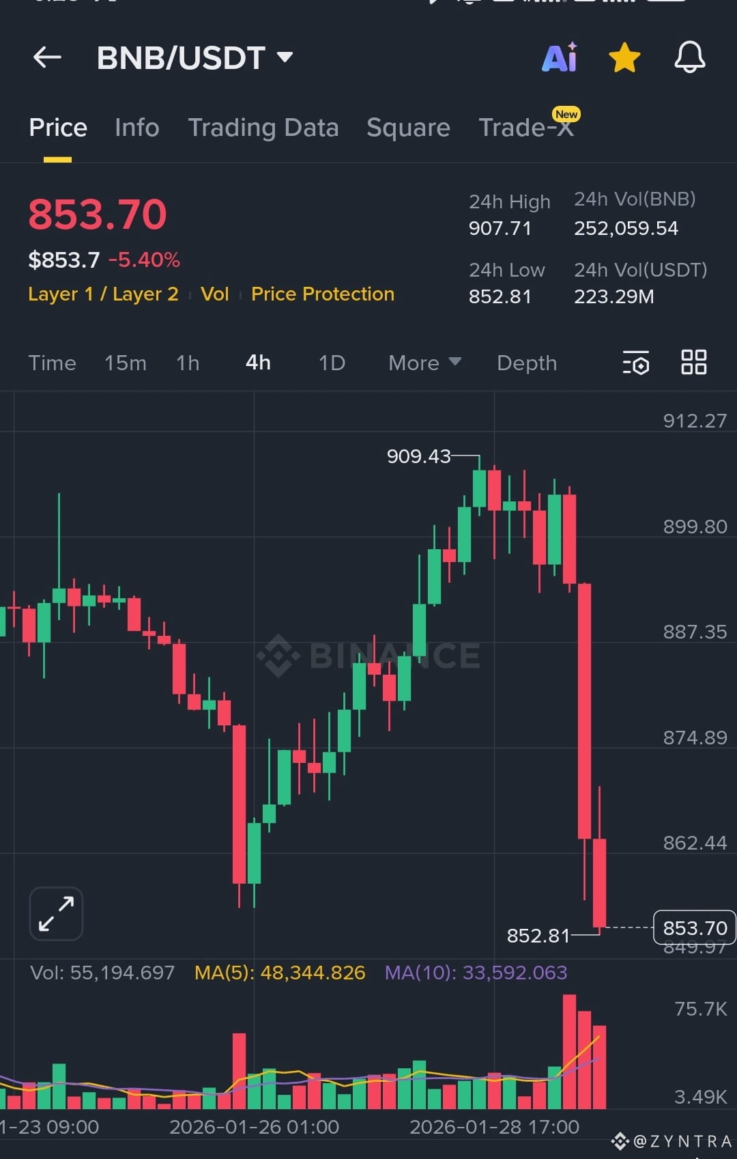737x1159 pixels.
Task: Toggle the Vol indicator label
Action: pyautogui.click(x=214, y=294)
